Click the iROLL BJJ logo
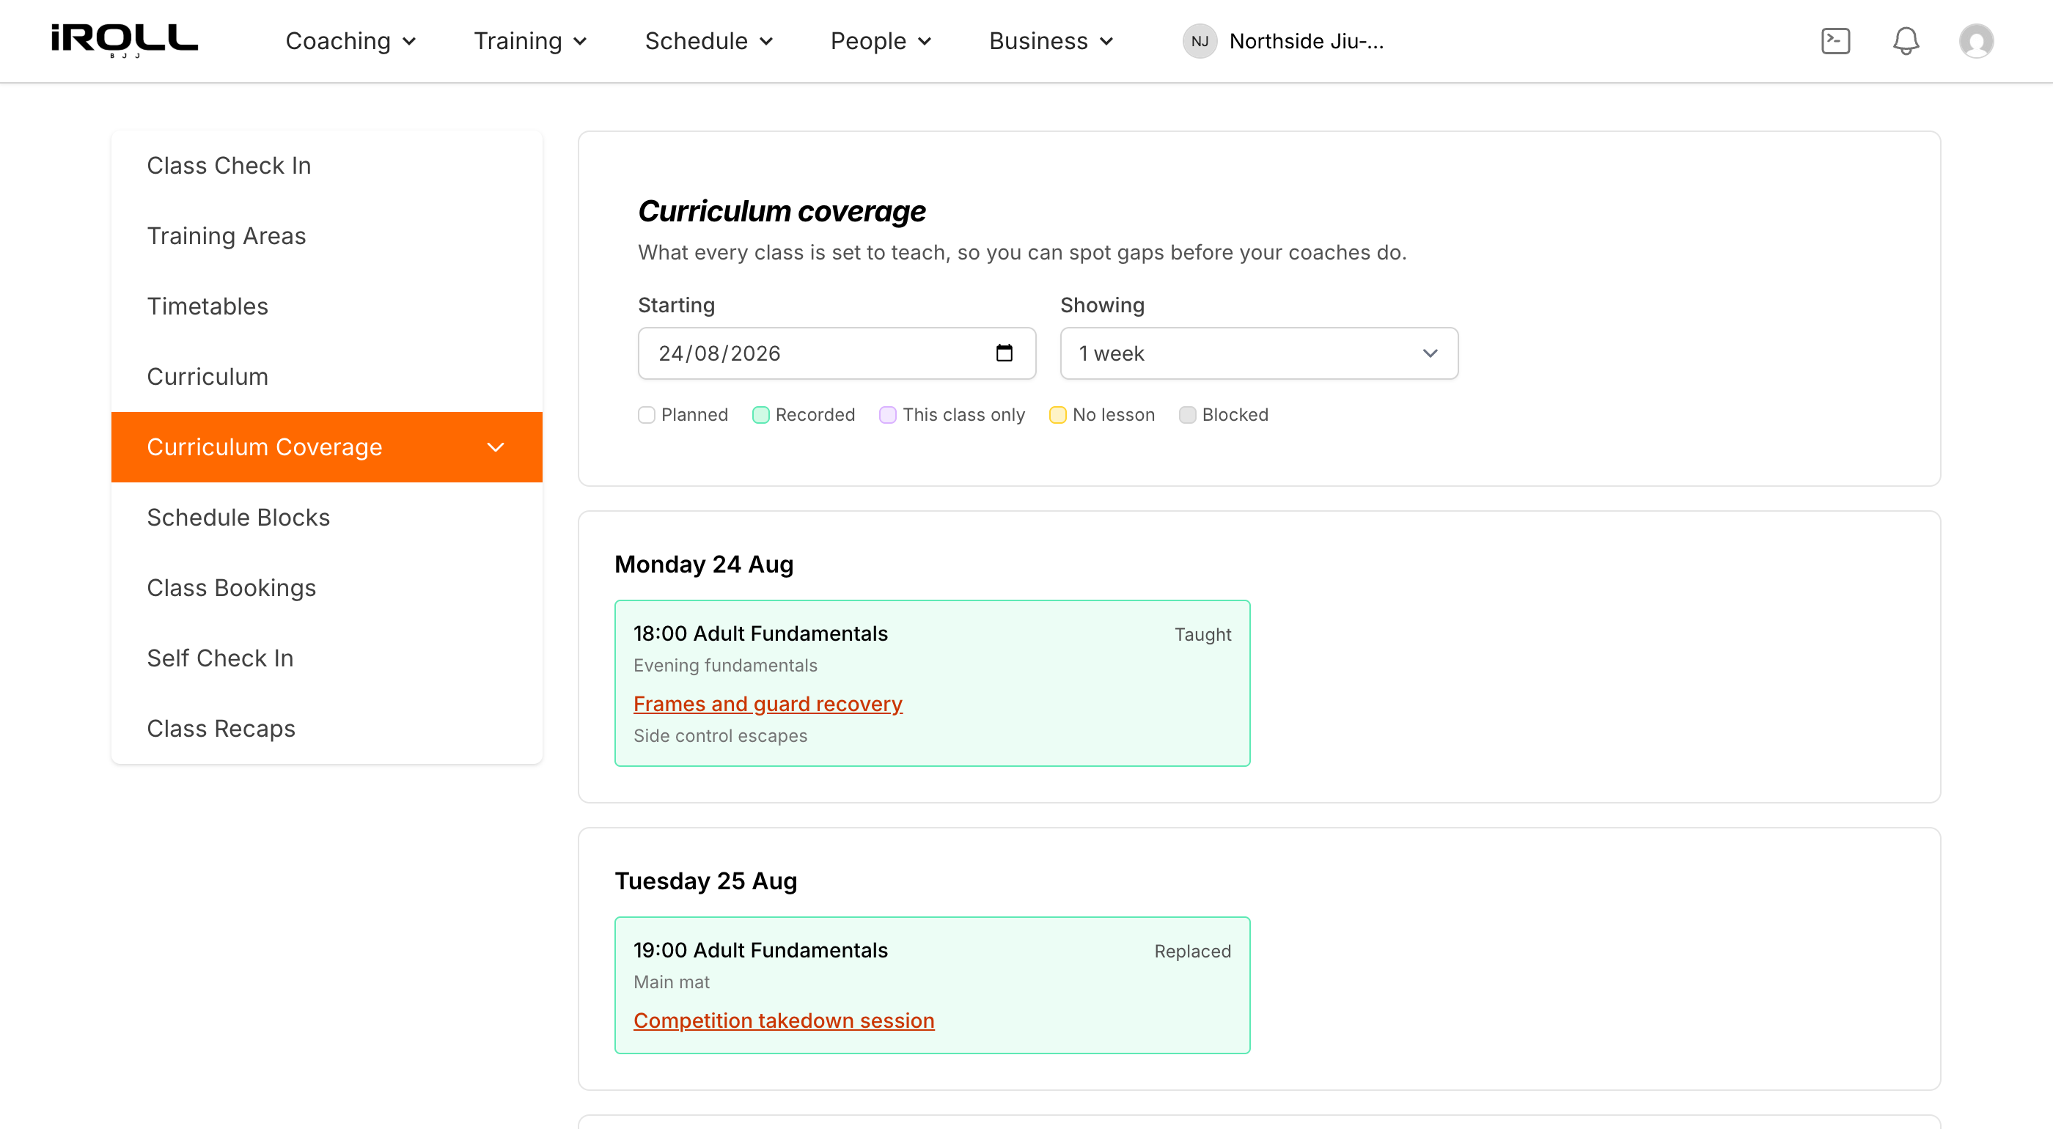 (125, 40)
